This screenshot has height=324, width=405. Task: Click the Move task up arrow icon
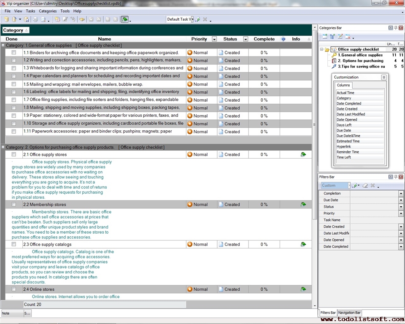(99, 19)
